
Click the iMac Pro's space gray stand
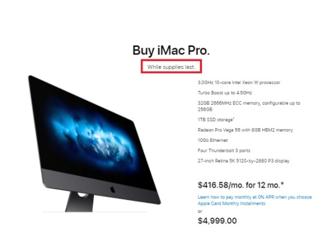80,202
